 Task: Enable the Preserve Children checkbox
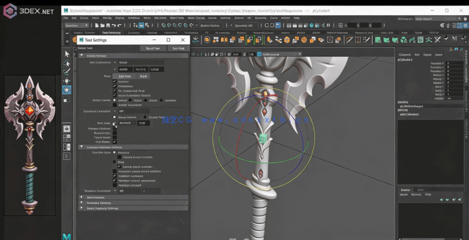pos(115,128)
